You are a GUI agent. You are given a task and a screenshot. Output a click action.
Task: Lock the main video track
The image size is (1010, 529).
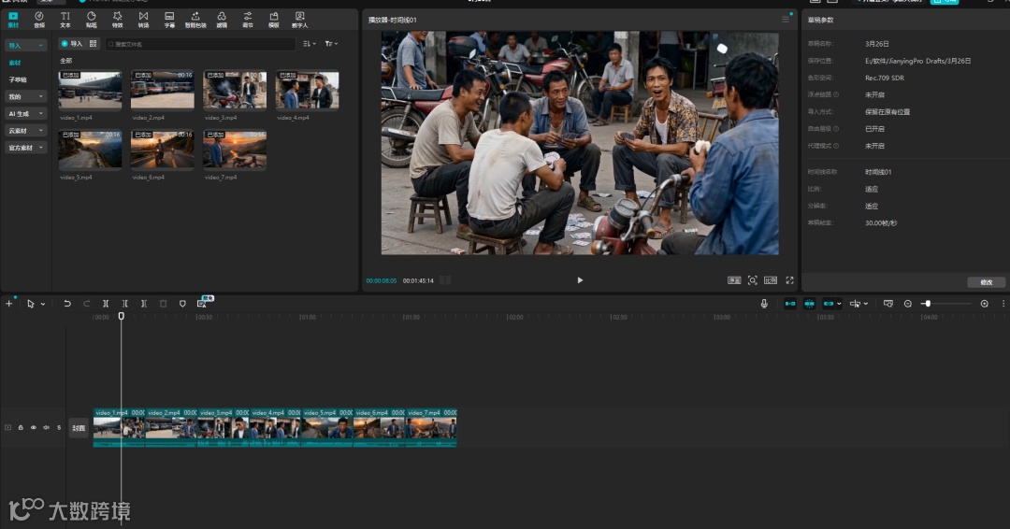[x=21, y=427]
